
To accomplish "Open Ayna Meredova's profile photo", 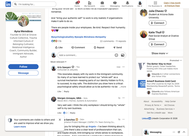I will [x=23, y=21].
